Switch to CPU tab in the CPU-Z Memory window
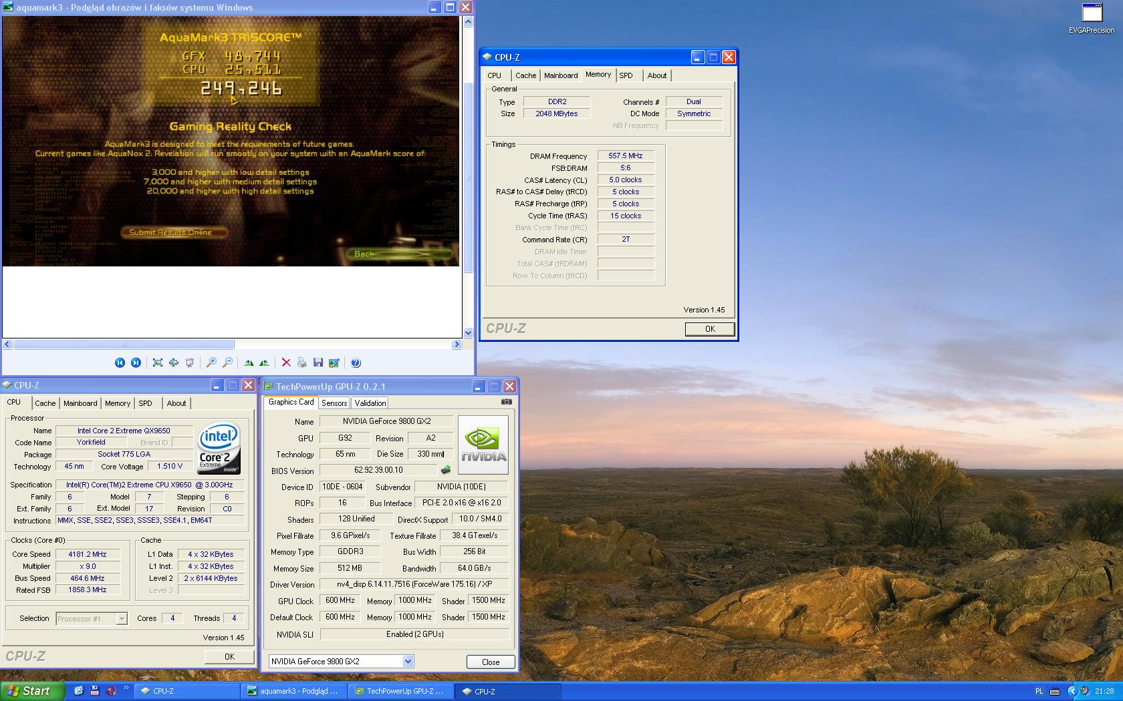Viewport: 1123px width, 701px height. [495, 75]
